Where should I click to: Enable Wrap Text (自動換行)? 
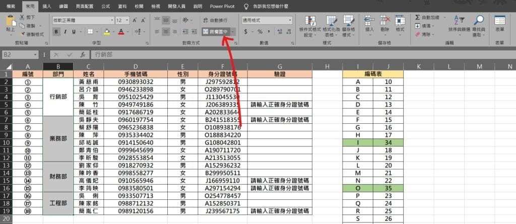[215, 21]
